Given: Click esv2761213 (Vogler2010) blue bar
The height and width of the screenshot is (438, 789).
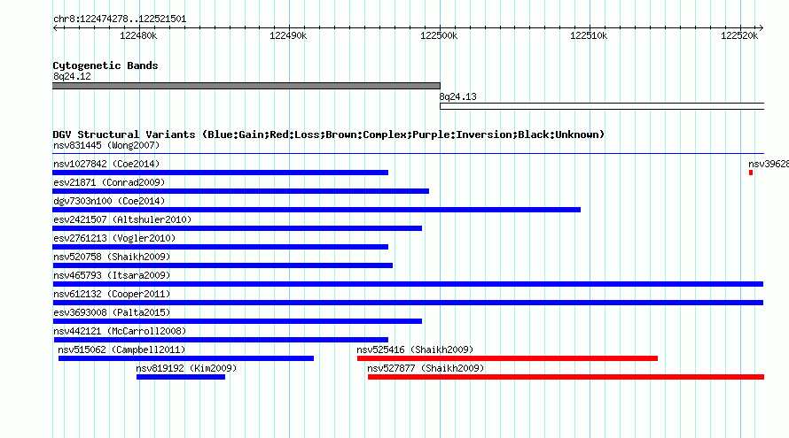Looking at the screenshot, I should click(221, 247).
